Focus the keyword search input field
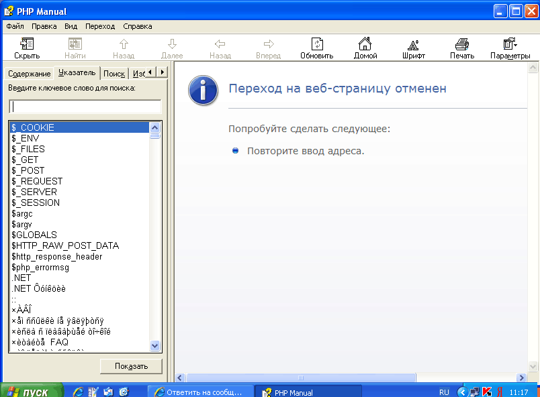This screenshot has height=397, width=540. coord(85,107)
